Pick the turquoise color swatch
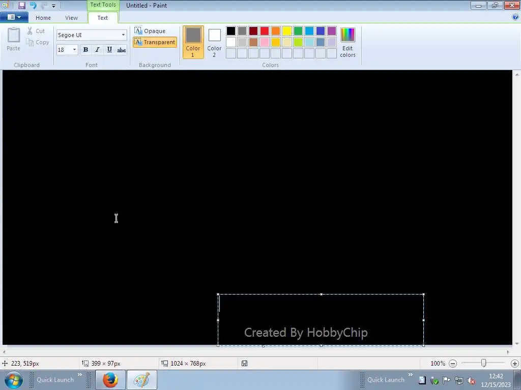521x390 pixels. 309,31
